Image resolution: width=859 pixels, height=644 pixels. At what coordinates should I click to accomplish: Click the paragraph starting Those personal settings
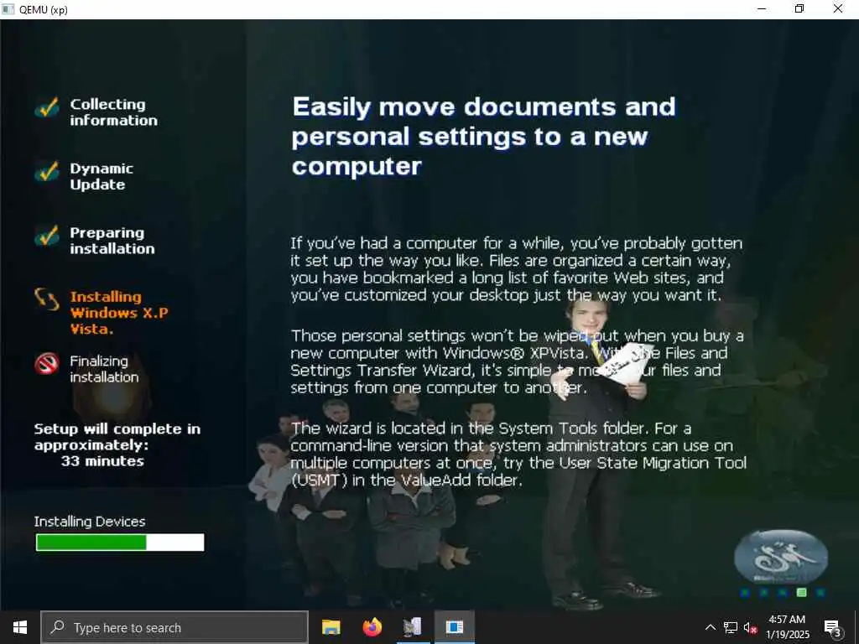point(517,361)
